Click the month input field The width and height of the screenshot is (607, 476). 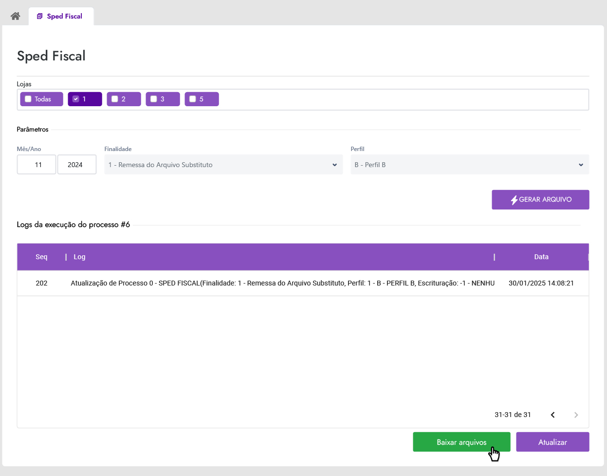[x=37, y=165]
